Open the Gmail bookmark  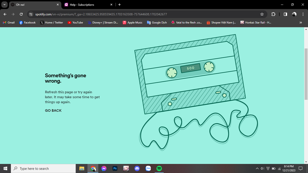tap(9, 22)
